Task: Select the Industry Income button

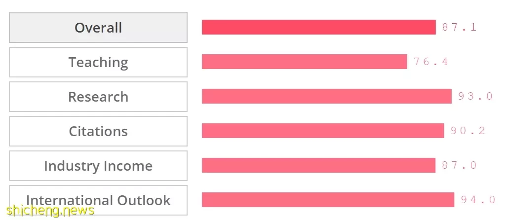Action: (98, 165)
